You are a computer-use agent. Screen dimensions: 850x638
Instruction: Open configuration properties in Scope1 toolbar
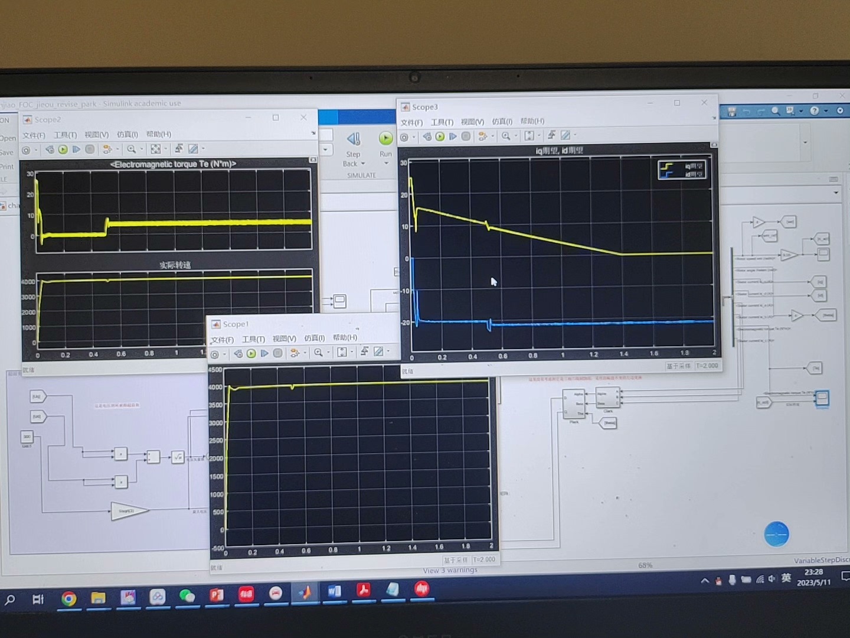215,354
